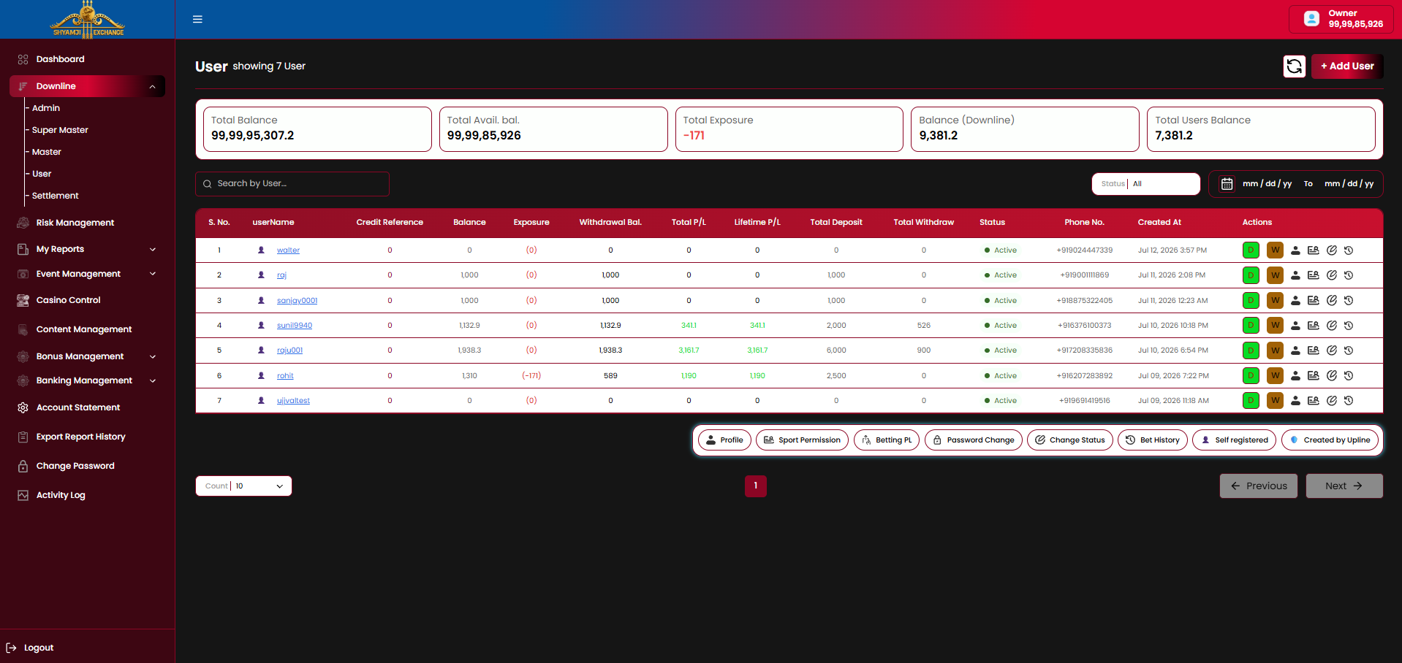
Task: Expand the Banking Management sidebar menu
Action: [87, 380]
